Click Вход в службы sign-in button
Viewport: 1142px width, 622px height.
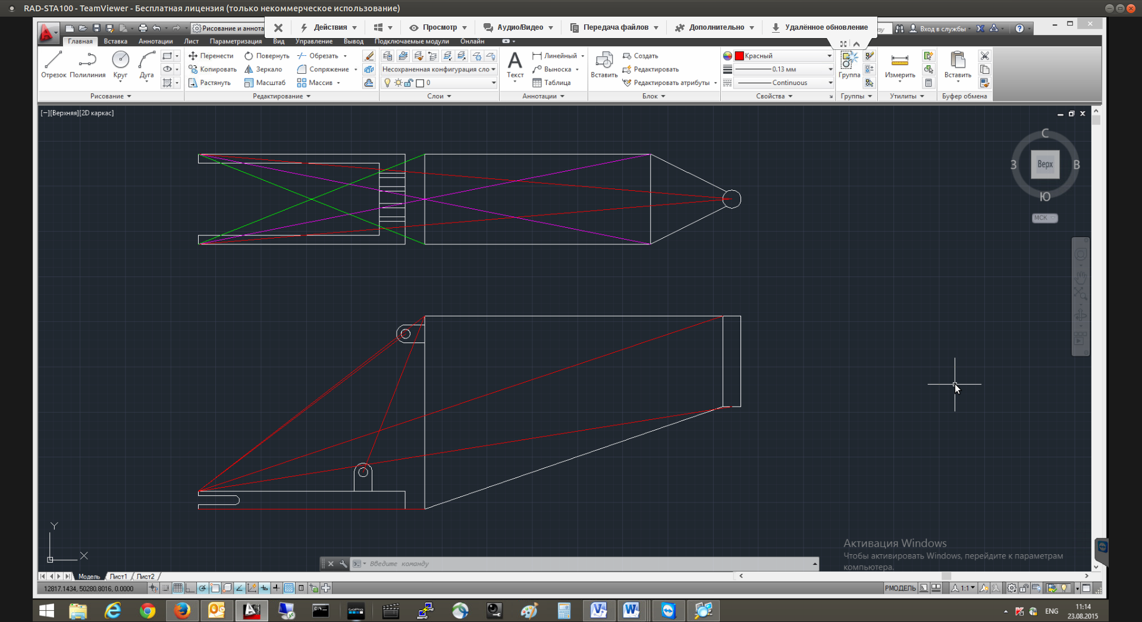tap(938, 29)
